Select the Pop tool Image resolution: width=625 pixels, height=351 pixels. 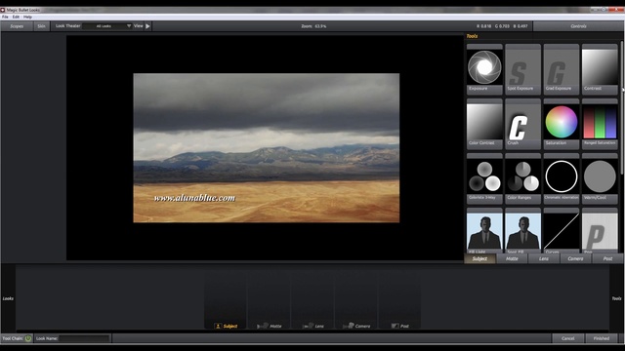pos(600,230)
